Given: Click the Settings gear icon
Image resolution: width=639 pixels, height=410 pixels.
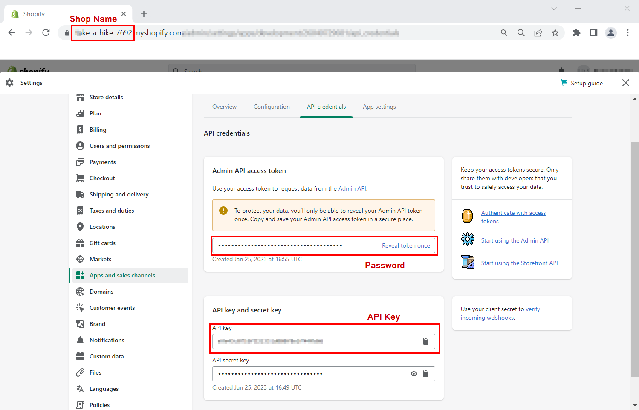Looking at the screenshot, I should pyautogui.click(x=9, y=83).
